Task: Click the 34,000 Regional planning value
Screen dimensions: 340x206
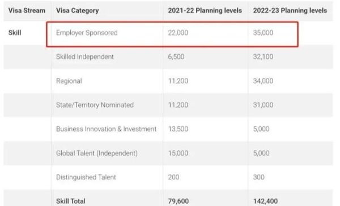Action: [263, 81]
